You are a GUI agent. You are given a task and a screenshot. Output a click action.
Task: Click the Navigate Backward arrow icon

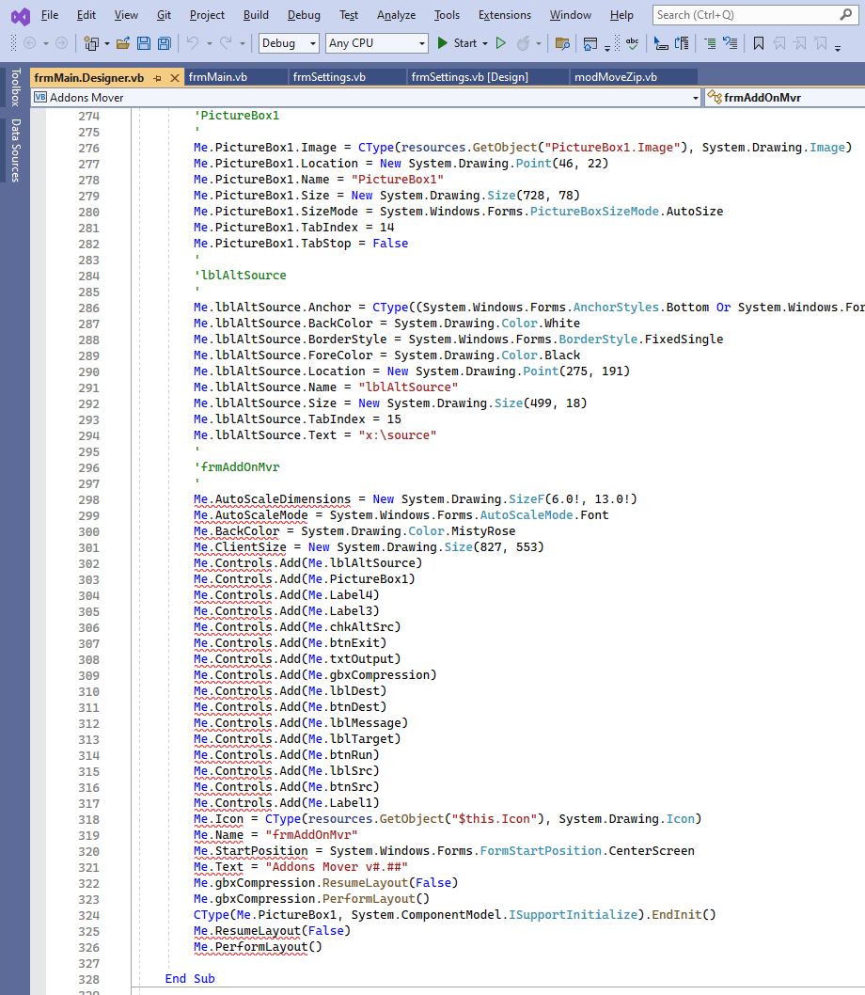point(29,43)
